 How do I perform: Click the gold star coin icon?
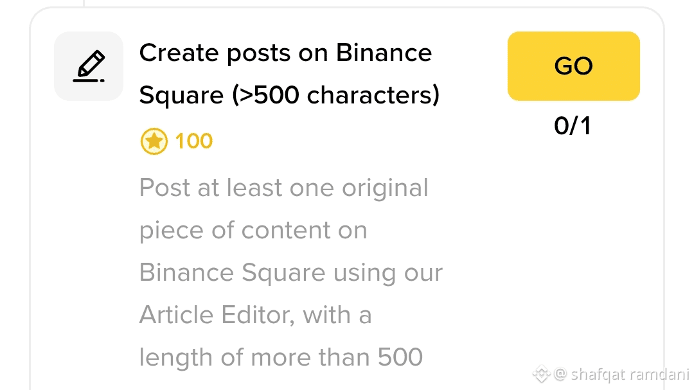(x=154, y=141)
